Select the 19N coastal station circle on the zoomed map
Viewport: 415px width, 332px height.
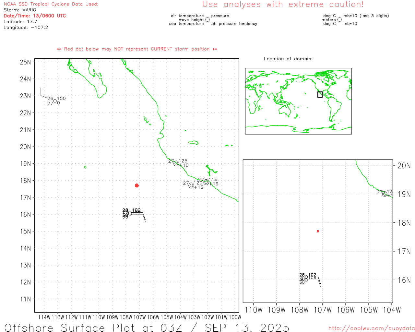(x=385, y=194)
